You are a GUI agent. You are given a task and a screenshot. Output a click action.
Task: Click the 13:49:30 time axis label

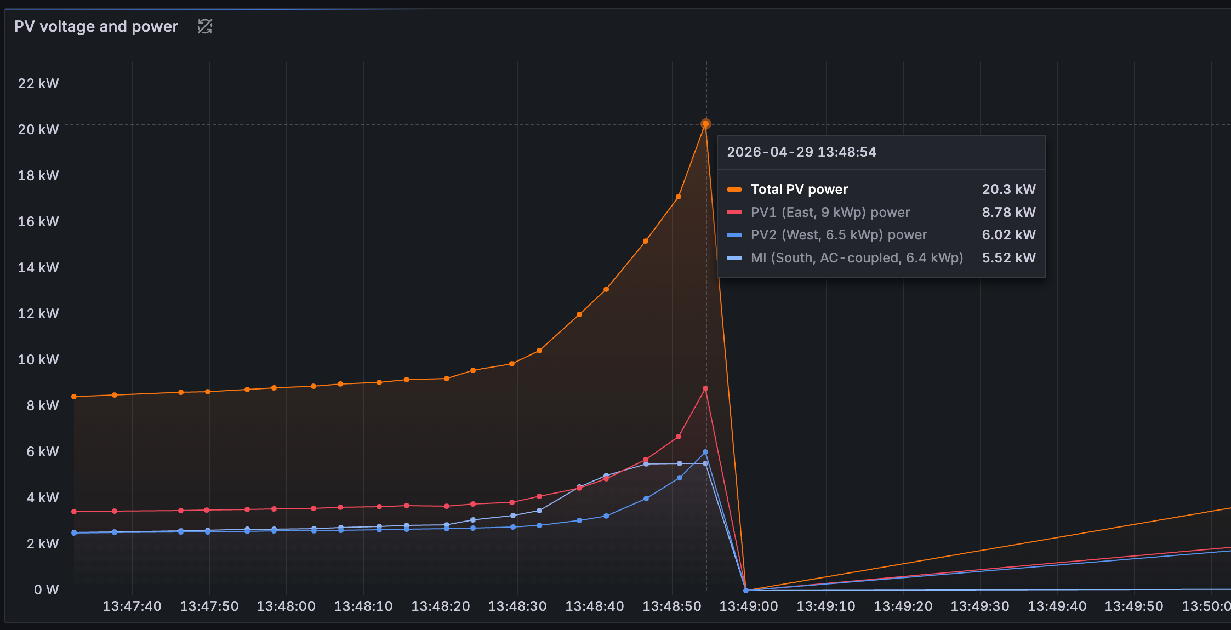tap(979, 606)
